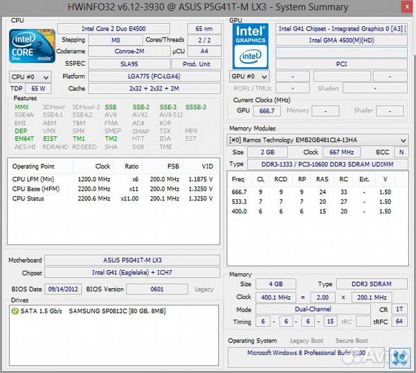The width and height of the screenshot is (416, 373).
Task: Click the 09/14/2012 BIOS date field
Action: [63, 289]
